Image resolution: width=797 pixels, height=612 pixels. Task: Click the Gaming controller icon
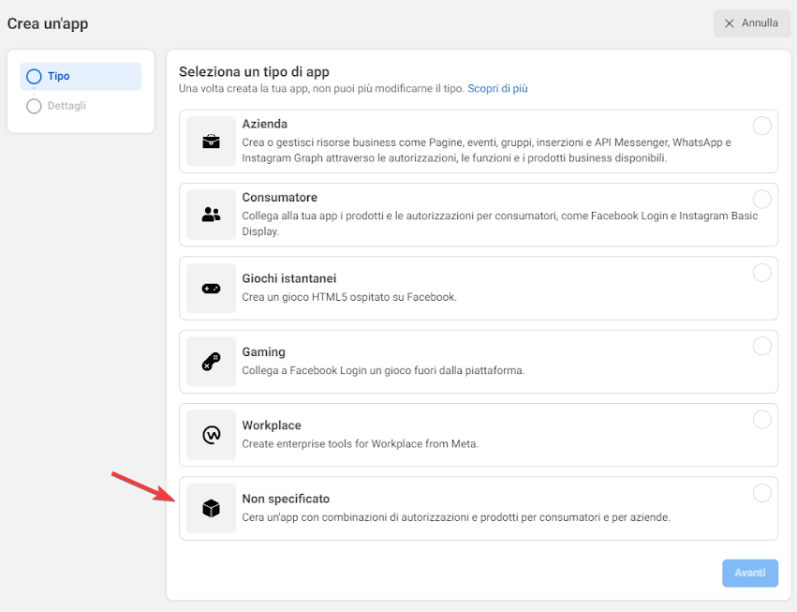tap(211, 362)
